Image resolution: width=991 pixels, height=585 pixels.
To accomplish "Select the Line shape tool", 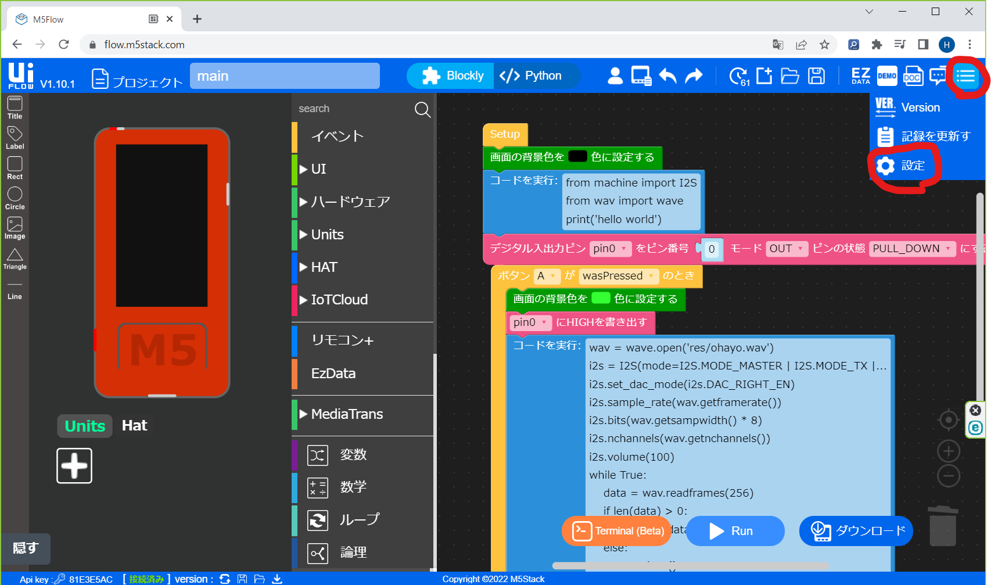I will pos(15,290).
